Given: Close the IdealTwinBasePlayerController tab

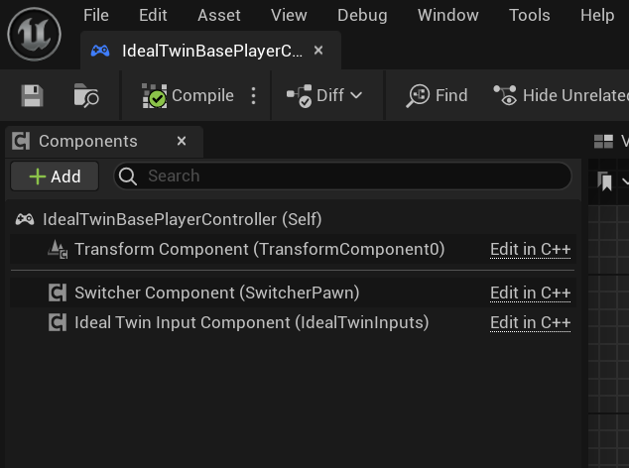Looking at the screenshot, I should click(x=317, y=51).
